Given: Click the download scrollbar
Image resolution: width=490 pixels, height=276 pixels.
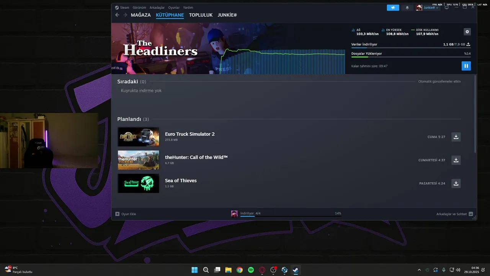Looking at the screenshot, I should pyautogui.click(x=475, y=114).
